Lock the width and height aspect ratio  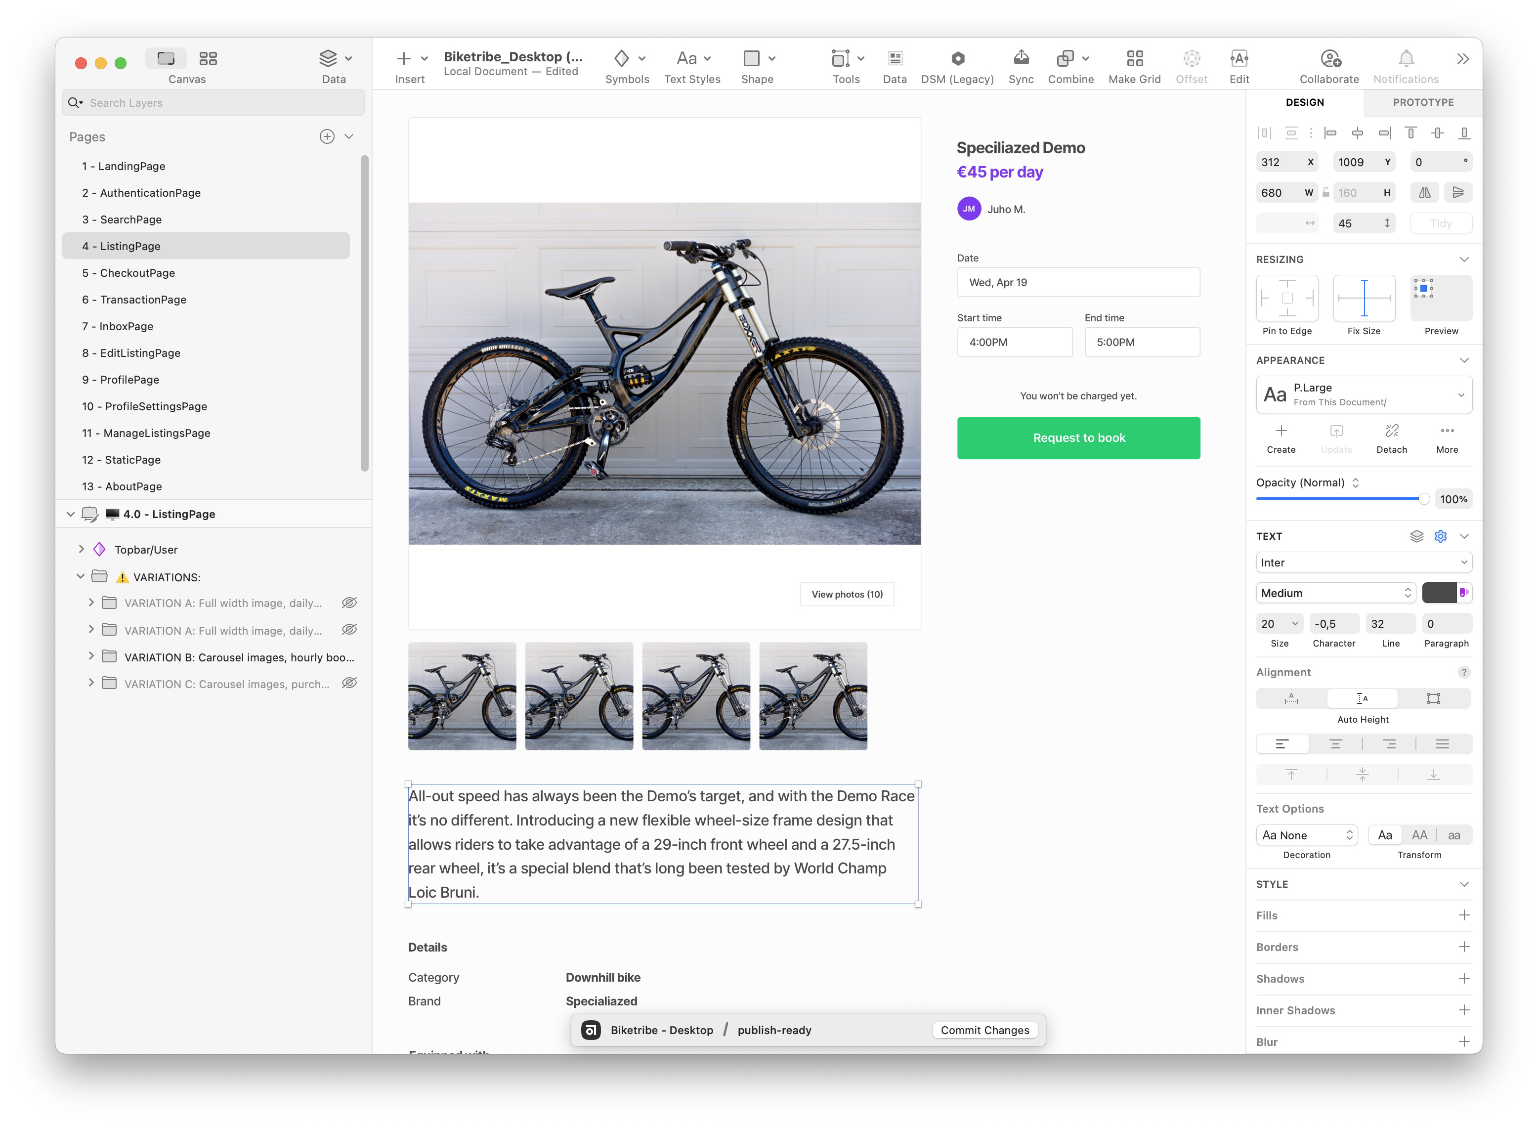[x=1325, y=192]
